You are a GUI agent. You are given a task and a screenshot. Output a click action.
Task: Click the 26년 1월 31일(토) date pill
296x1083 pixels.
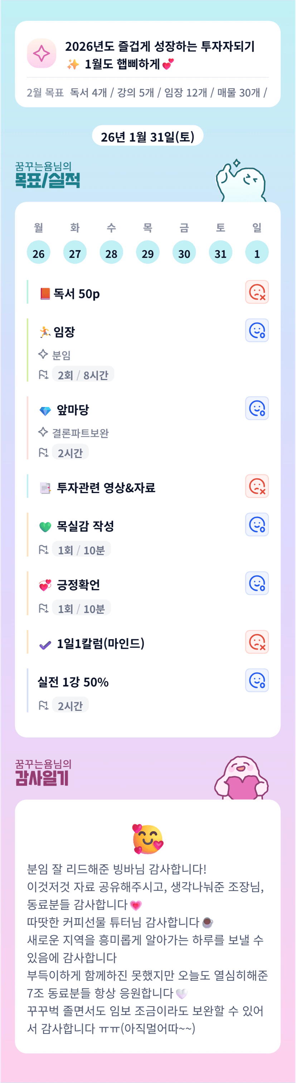pos(147,136)
